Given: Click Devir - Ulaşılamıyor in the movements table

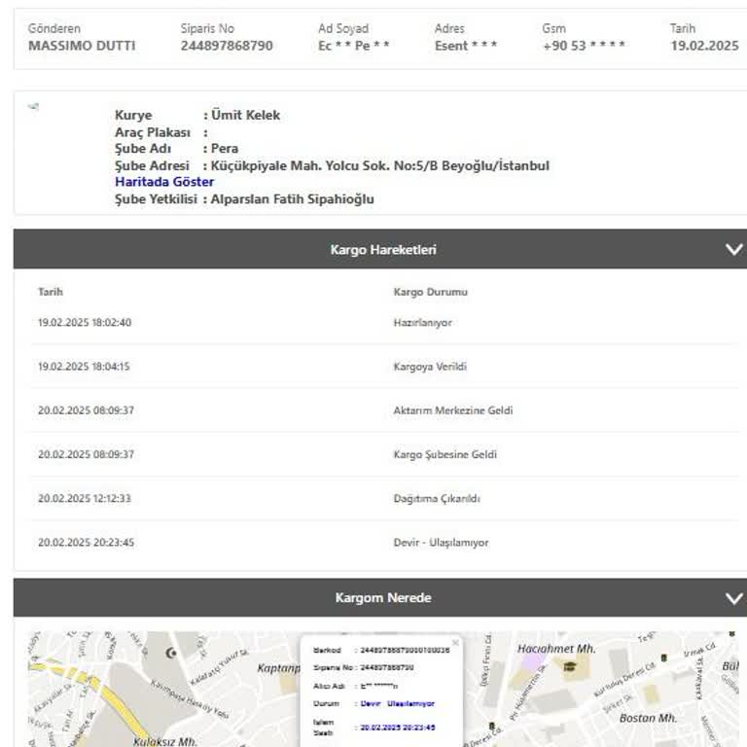Looking at the screenshot, I should tap(442, 543).
